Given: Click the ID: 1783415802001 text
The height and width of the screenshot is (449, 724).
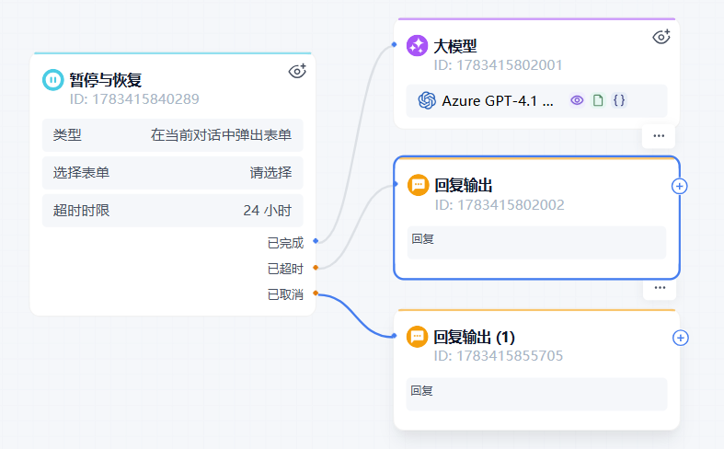Looking at the screenshot, I should (x=498, y=65).
